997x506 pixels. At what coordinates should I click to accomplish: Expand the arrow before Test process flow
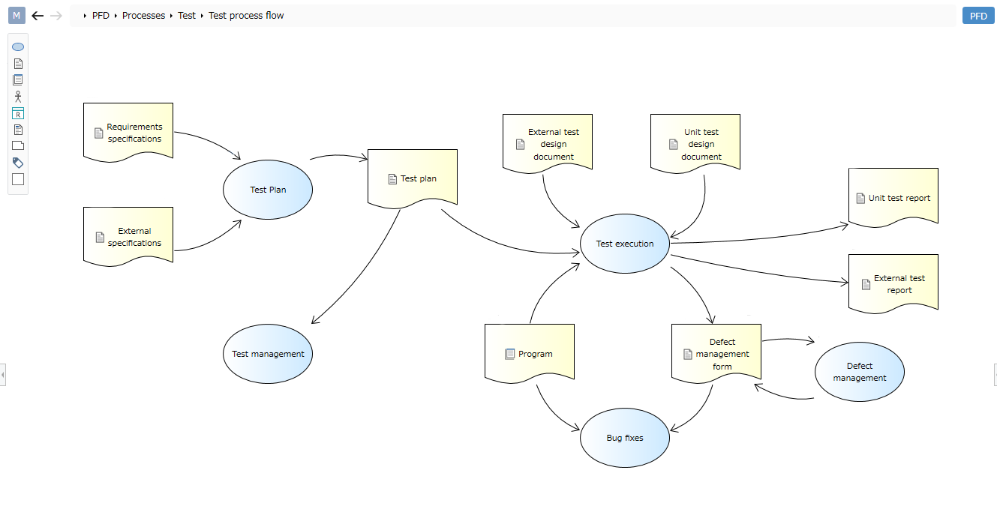coord(203,16)
